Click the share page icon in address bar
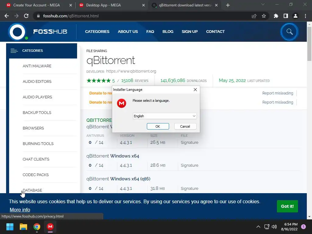 coord(254,16)
